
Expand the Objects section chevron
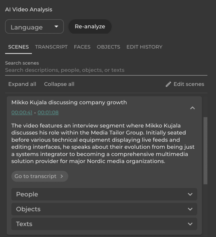coord(190,209)
